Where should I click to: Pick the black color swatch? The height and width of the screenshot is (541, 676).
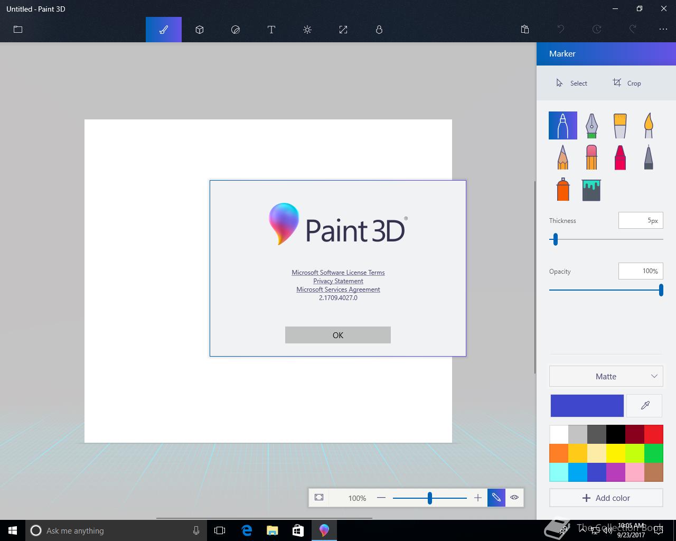pyautogui.click(x=616, y=434)
